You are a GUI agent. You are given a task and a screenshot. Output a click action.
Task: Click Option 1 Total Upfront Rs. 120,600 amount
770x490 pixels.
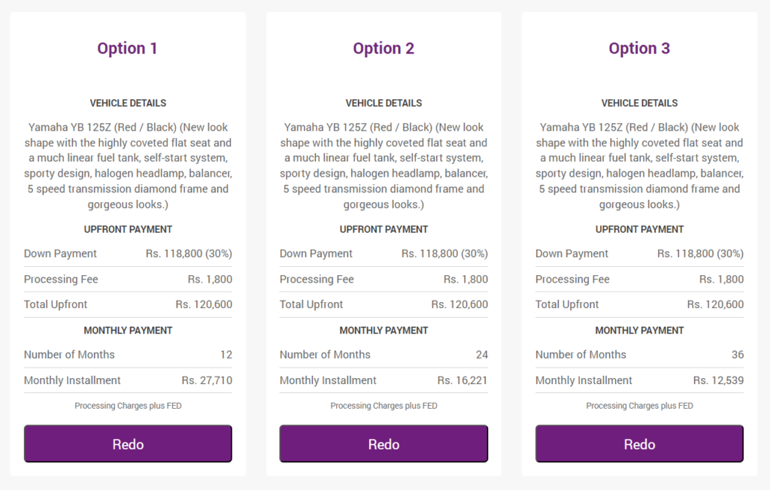(x=204, y=304)
